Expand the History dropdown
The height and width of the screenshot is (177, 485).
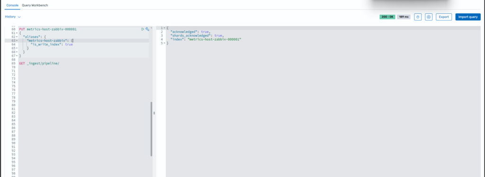[x=13, y=17]
